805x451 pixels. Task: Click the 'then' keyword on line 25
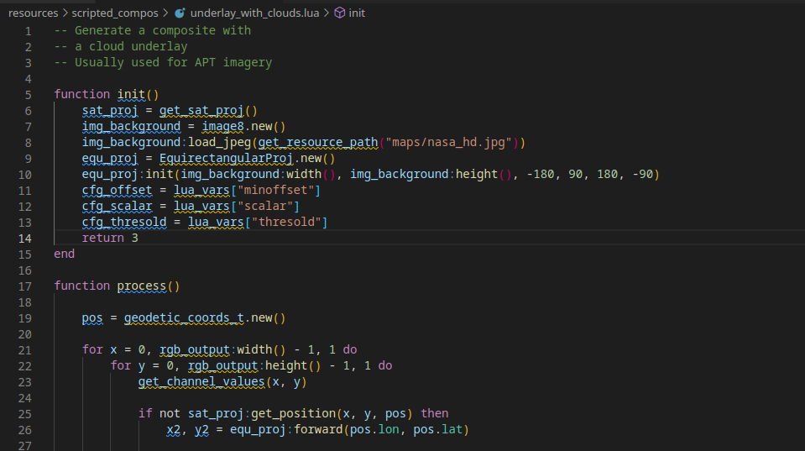[434, 413]
